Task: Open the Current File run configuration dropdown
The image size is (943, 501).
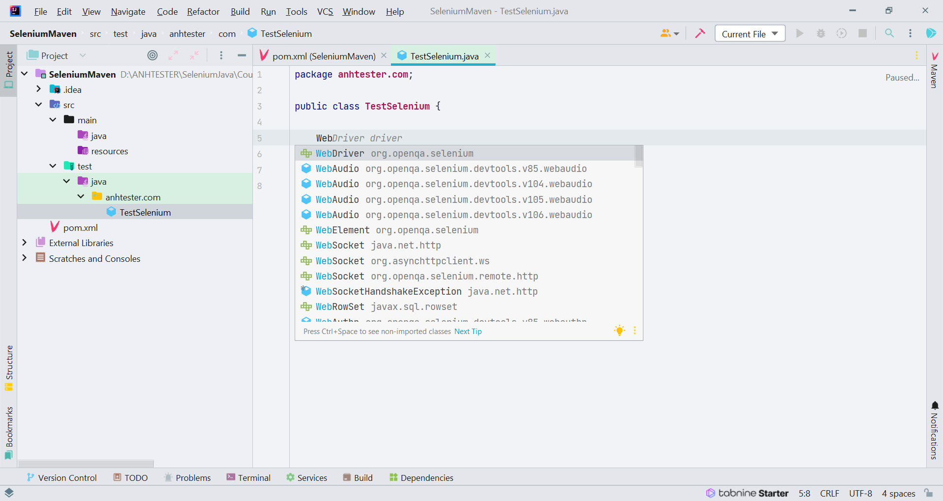Action: tap(750, 33)
